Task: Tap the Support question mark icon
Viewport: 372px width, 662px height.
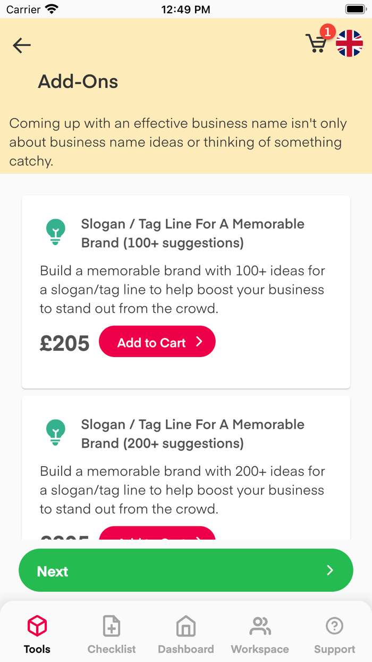Action: pos(334,626)
